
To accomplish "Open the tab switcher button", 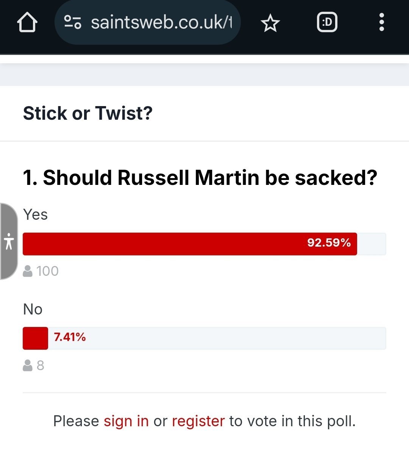I will [x=327, y=22].
